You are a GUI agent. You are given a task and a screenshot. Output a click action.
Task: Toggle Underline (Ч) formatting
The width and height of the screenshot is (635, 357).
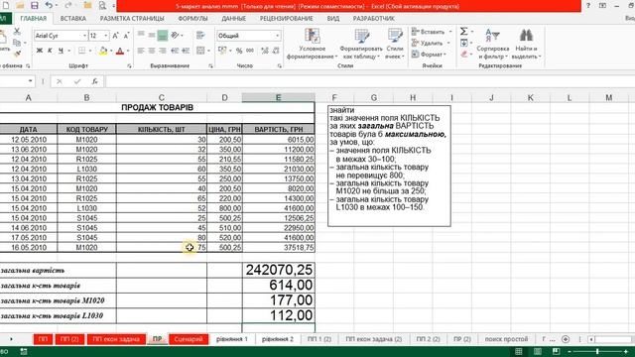tap(61, 51)
